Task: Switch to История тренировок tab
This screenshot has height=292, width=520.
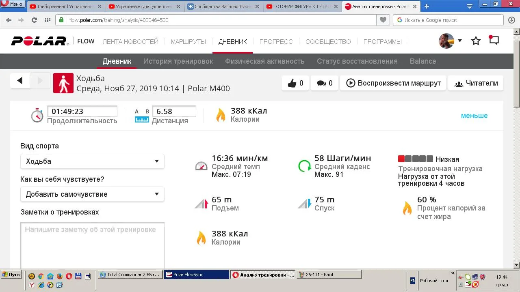Action: [x=178, y=61]
